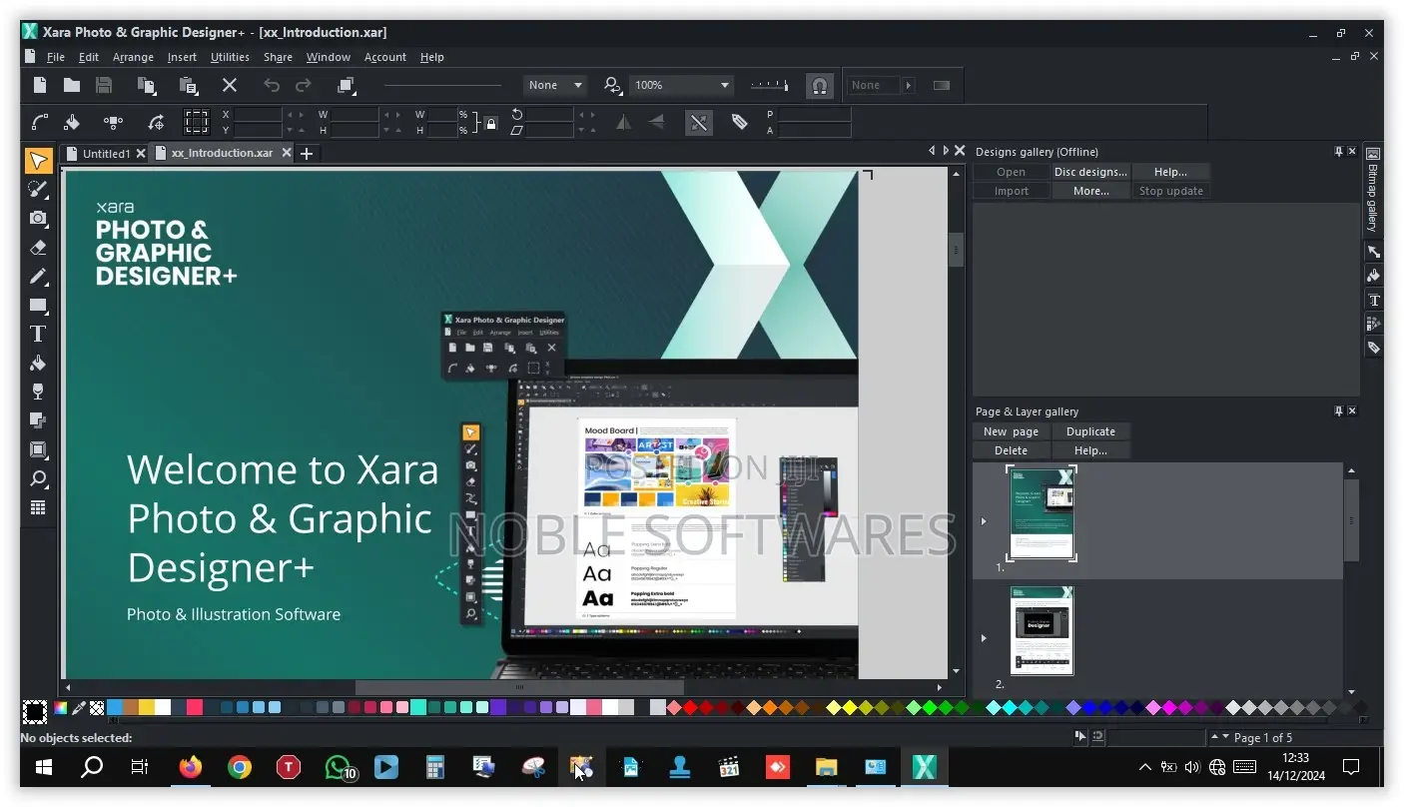1404x807 pixels.
Task: Click the New page button
Action: pyautogui.click(x=1011, y=431)
